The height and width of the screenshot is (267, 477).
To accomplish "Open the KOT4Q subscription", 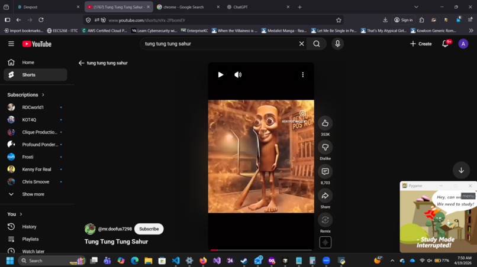I will click(36, 120).
